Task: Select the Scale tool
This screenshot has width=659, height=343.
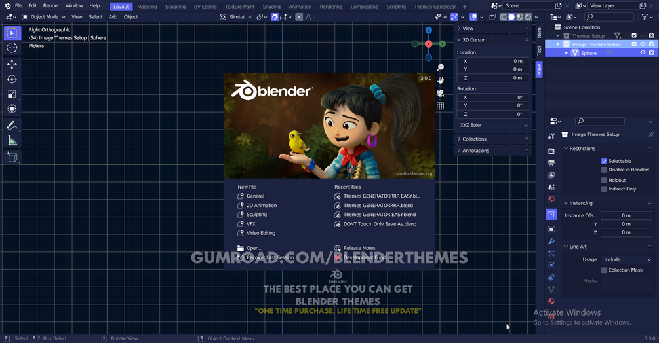Action: tap(12, 94)
